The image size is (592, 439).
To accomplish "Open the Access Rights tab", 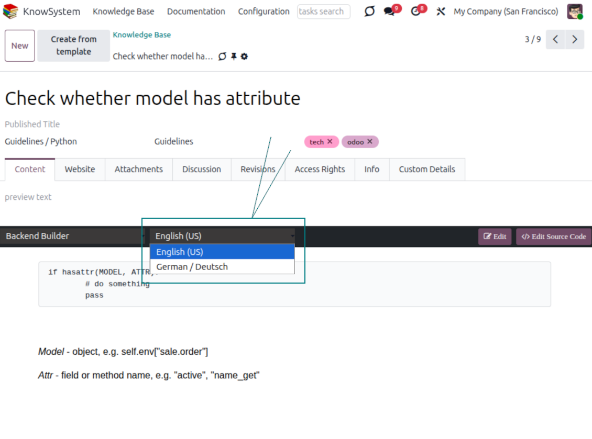I will pos(320,170).
